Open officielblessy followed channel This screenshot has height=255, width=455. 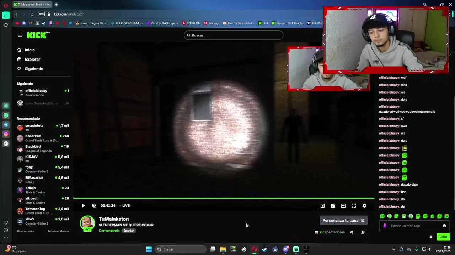[43, 93]
